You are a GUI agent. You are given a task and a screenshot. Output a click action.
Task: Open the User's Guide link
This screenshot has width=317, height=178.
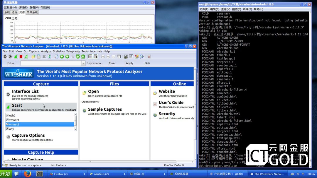coord(171,102)
